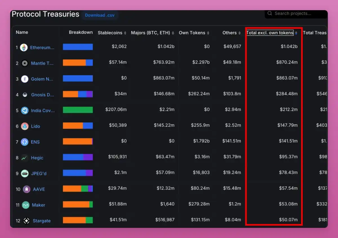Open the Lido project page
338x238 pixels.
[x=35, y=126]
